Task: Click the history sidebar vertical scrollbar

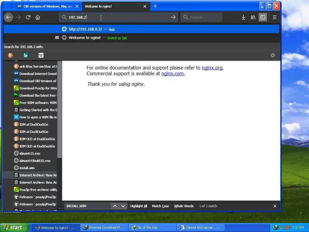Action: 59,109
